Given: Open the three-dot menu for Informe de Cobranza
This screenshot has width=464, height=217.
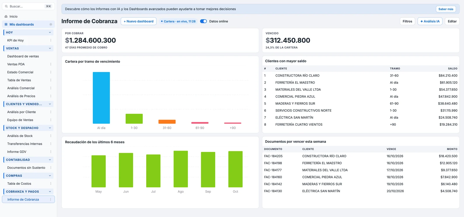Looking at the screenshot, I should pyautogui.click(x=50, y=199).
